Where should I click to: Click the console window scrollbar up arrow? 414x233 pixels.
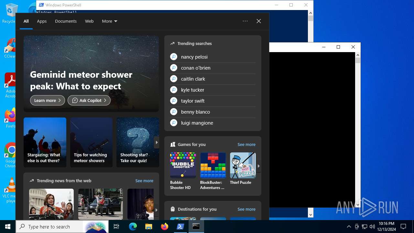(358, 55)
